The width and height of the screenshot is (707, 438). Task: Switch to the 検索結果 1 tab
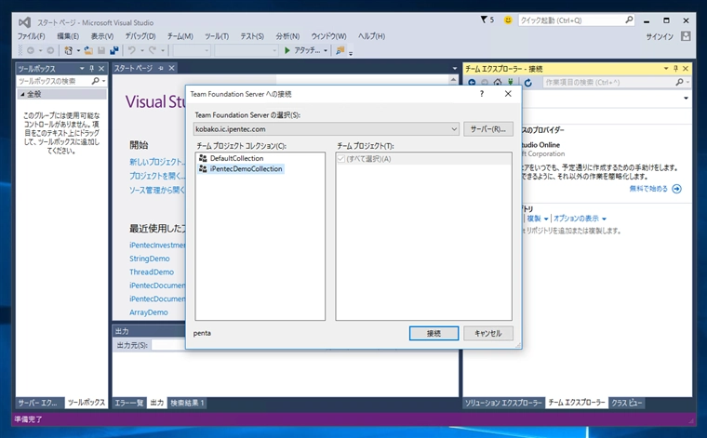coord(187,403)
